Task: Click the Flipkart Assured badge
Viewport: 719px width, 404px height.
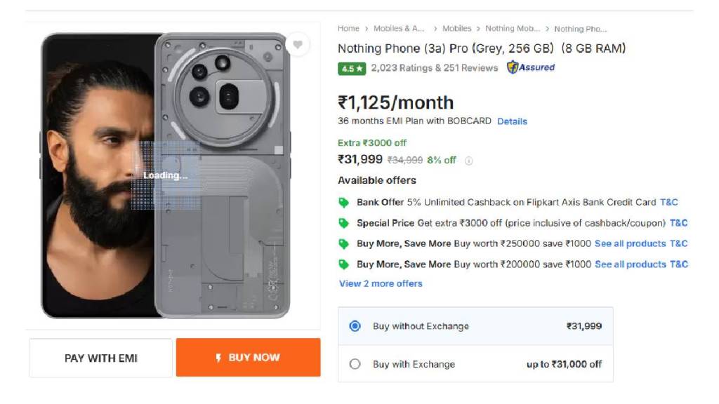Action: point(531,67)
